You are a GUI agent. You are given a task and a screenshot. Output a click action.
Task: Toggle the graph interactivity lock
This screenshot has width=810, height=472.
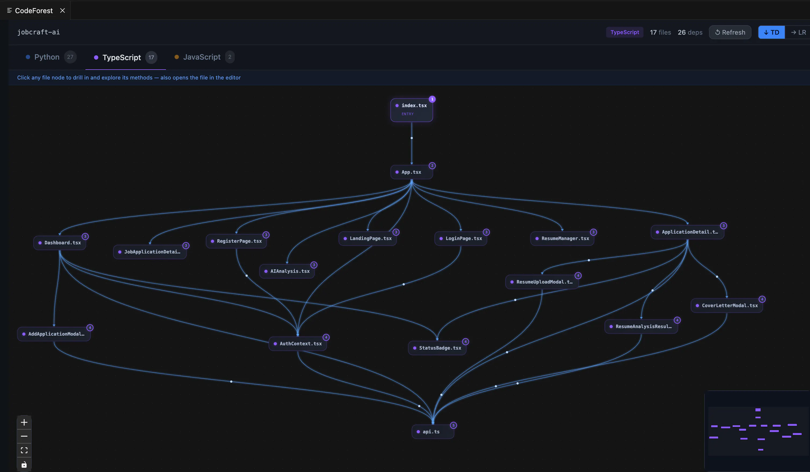tap(24, 464)
